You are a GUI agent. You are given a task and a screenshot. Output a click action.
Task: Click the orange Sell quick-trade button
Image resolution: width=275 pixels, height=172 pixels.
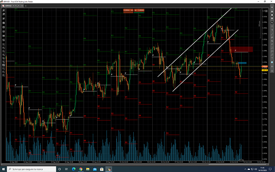coord(128,11)
